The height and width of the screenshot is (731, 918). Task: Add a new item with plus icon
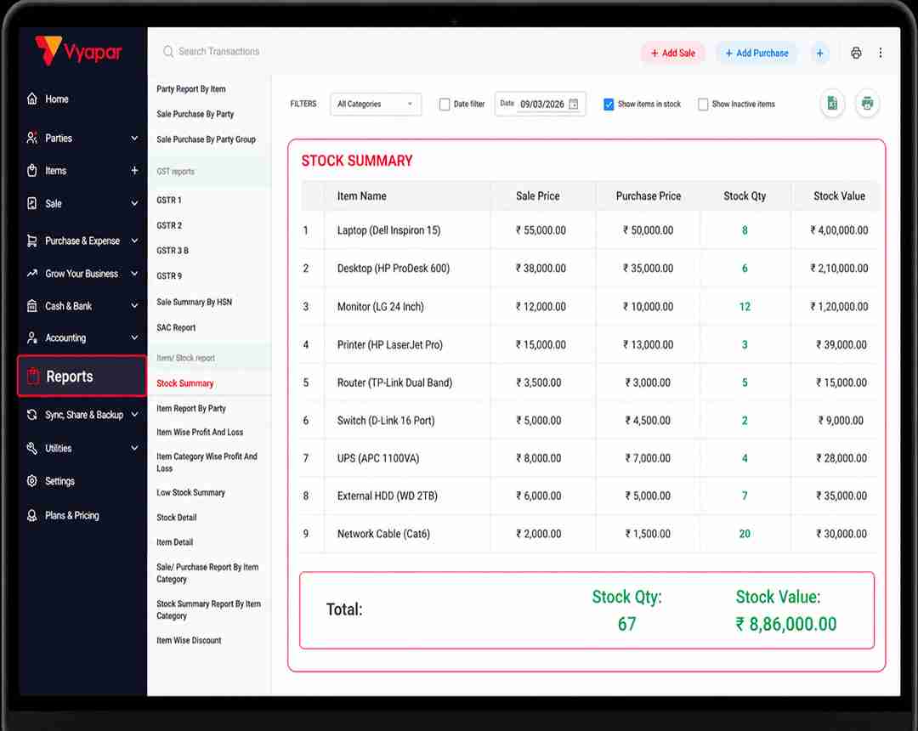click(134, 170)
